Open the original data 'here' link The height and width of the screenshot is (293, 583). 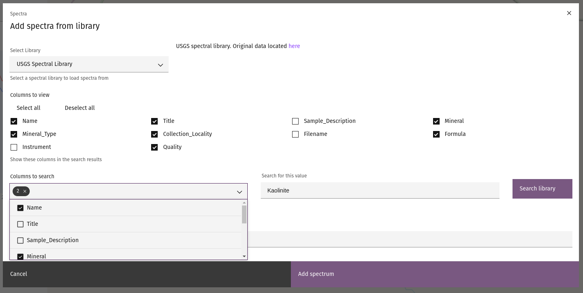pyautogui.click(x=294, y=46)
